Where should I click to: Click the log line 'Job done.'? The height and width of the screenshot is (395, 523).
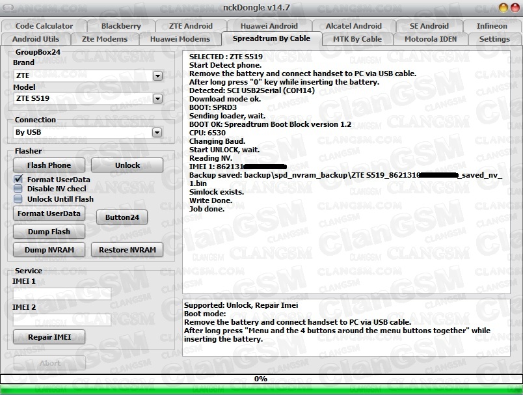207,209
